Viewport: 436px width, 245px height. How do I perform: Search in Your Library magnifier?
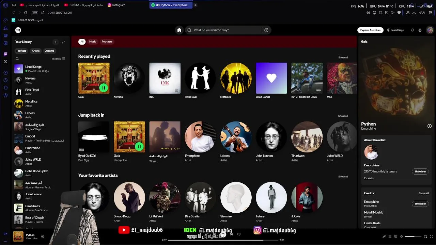pyautogui.click(x=17, y=59)
